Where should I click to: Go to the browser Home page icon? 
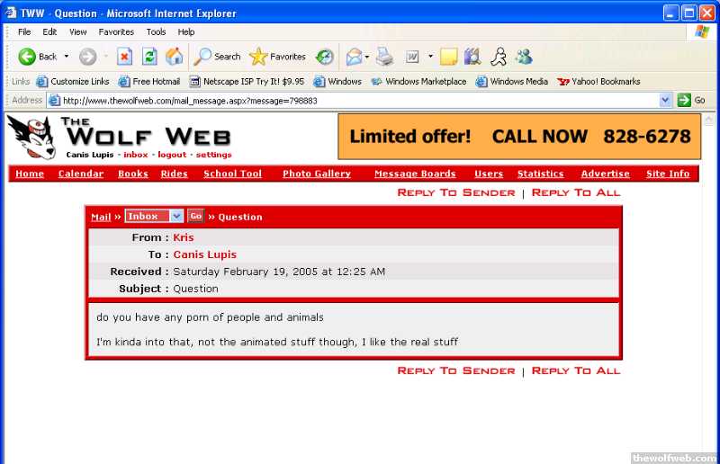pyautogui.click(x=175, y=57)
